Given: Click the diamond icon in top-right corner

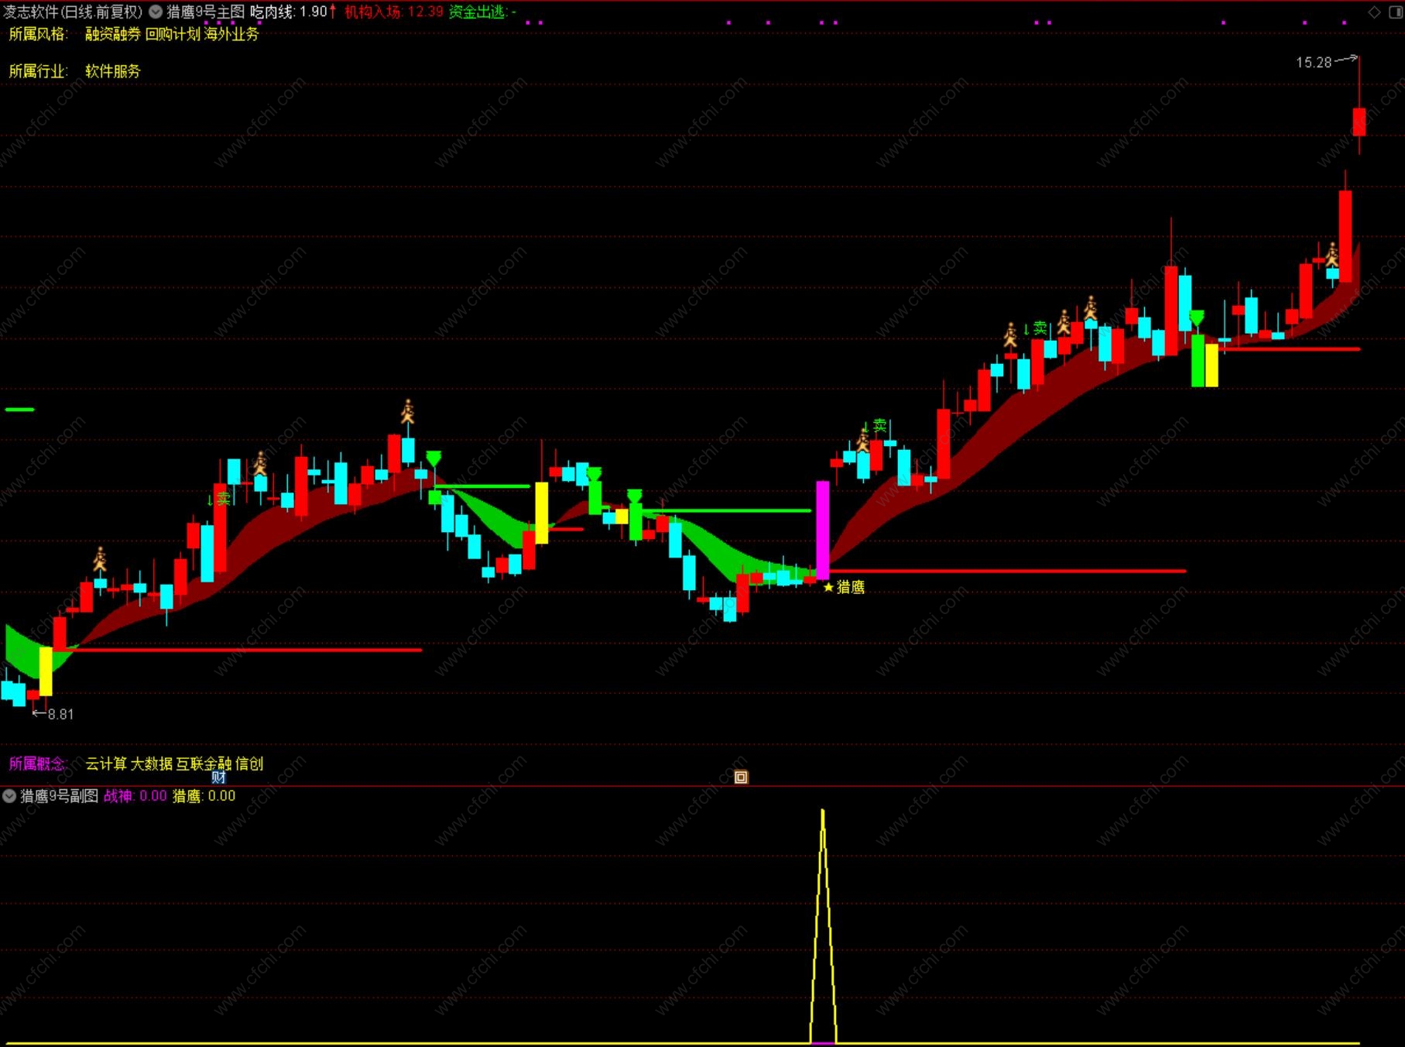Looking at the screenshot, I should tap(1374, 12).
